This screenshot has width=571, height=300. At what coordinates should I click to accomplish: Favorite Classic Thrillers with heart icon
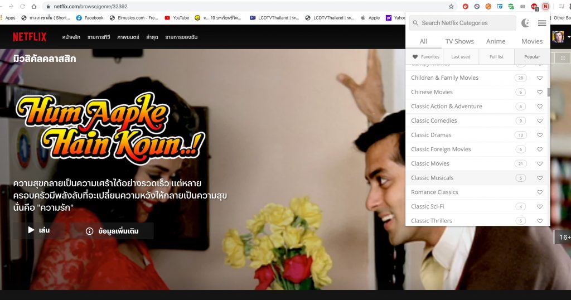540,221
